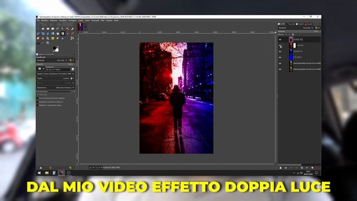Select the red Eraser tool
Image resolution: width=357 pixels, height=201 pixels.
(x=38, y=39)
